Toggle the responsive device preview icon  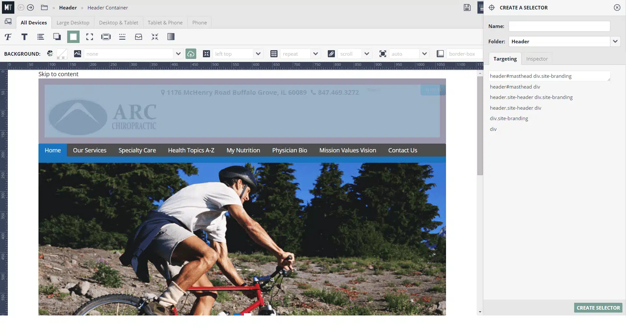tap(8, 22)
